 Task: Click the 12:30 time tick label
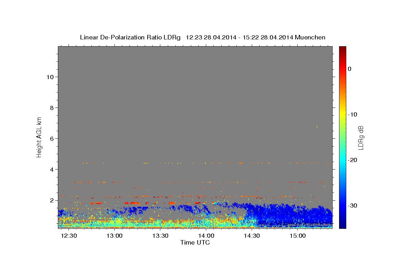(x=69, y=236)
